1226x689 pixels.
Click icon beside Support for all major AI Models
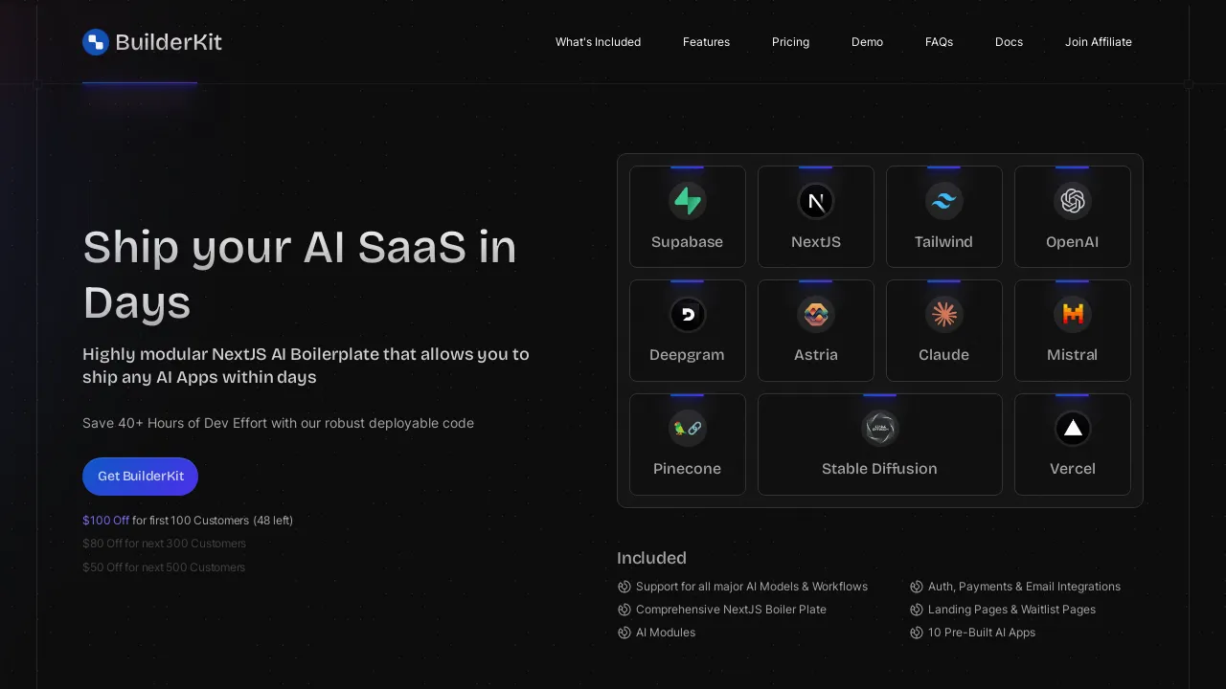tap(624, 587)
